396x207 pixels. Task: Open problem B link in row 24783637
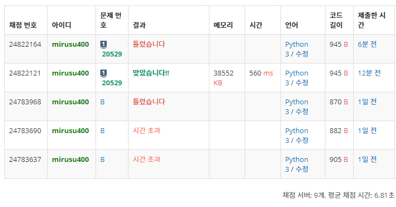point(103,160)
